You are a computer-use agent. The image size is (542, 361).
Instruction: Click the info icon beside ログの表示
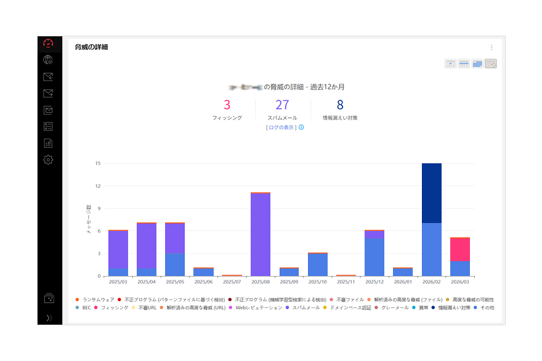click(x=301, y=128)
